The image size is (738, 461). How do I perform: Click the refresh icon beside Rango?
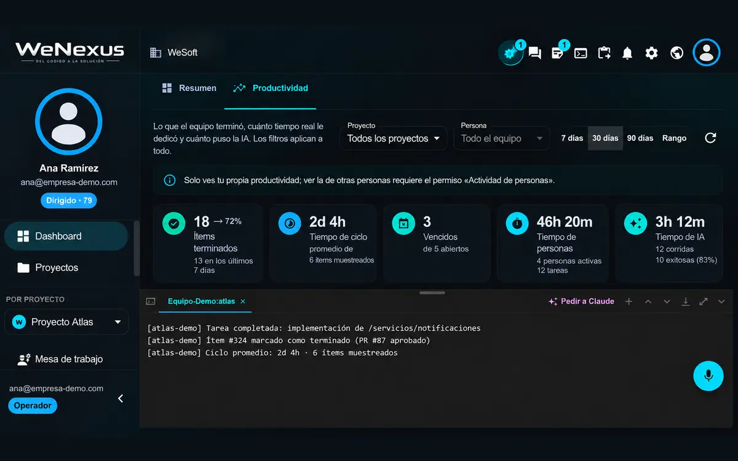coord(710,138)
